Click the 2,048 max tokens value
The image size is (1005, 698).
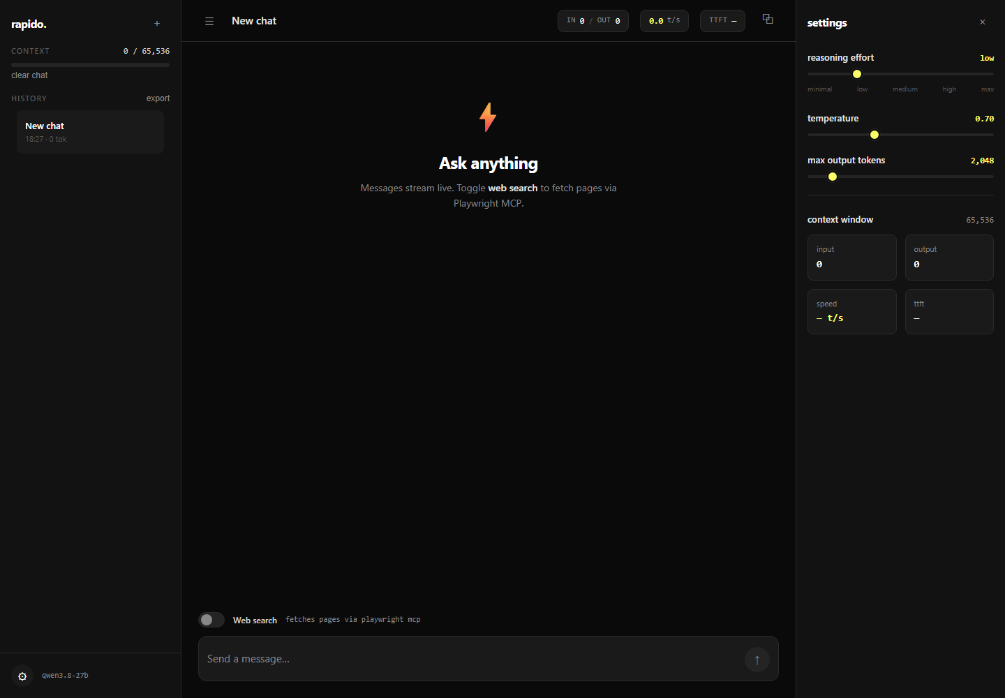coord(982,161)
